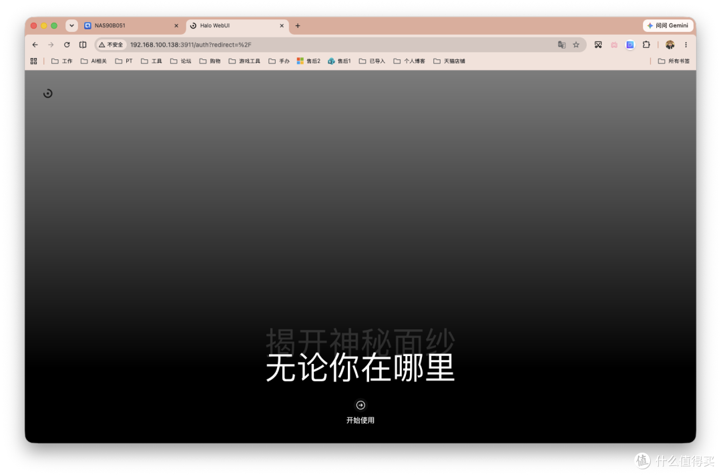This screenshot has height=476, width=721.
Task: Open the 工作 bookmark folder
Action: [x=61, y=61]
